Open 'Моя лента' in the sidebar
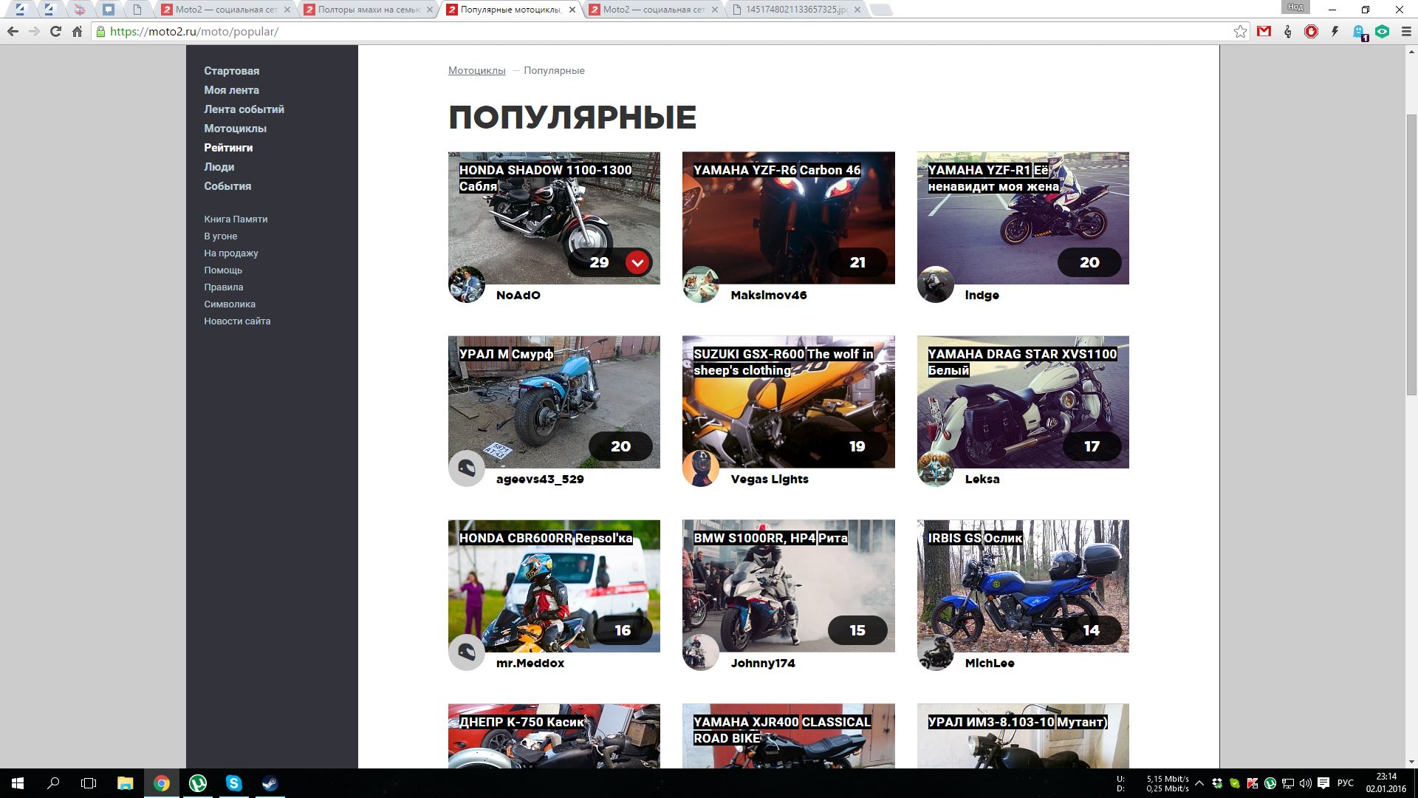The width and height of the screenshot is (1418, 798). point(232,90)
